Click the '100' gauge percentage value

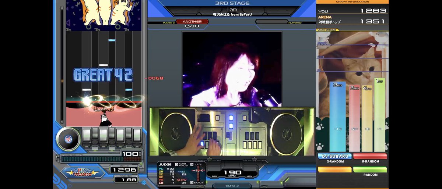pyautogui.click(x=130, y=154)
